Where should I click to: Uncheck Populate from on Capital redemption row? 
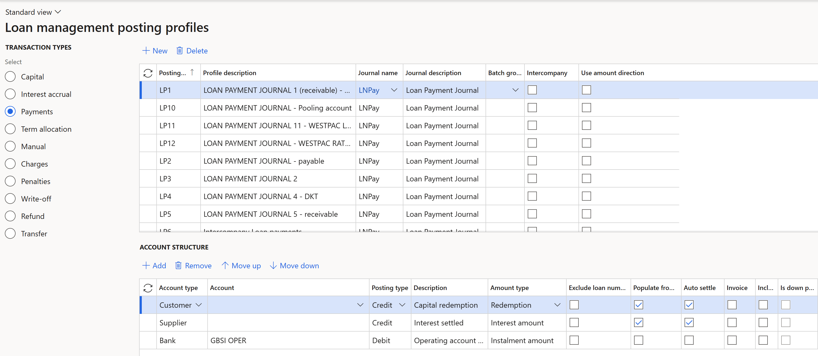pyautogui.click(x=638, y=305)
